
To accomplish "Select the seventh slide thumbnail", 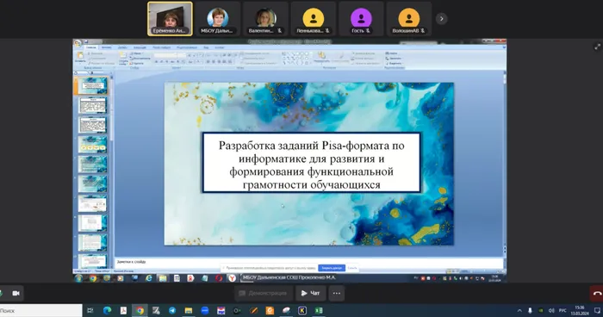I will pos(93,203).
